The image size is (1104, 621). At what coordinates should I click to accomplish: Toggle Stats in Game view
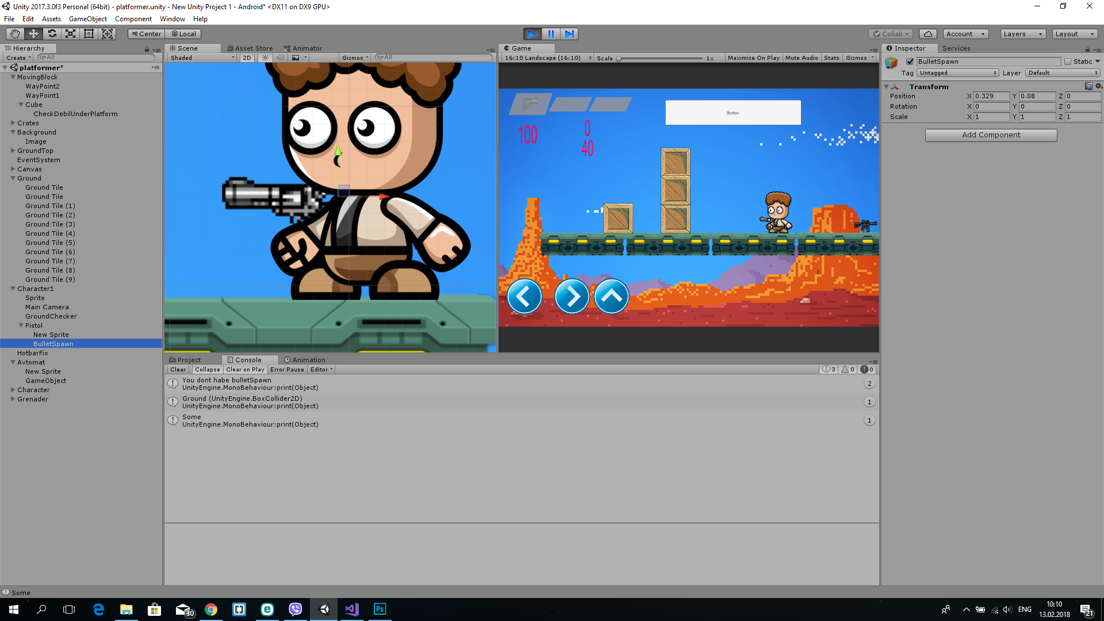tap(831, 57)
